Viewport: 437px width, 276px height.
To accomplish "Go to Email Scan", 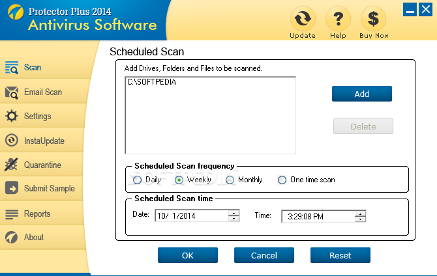I will tap(44, 92).
